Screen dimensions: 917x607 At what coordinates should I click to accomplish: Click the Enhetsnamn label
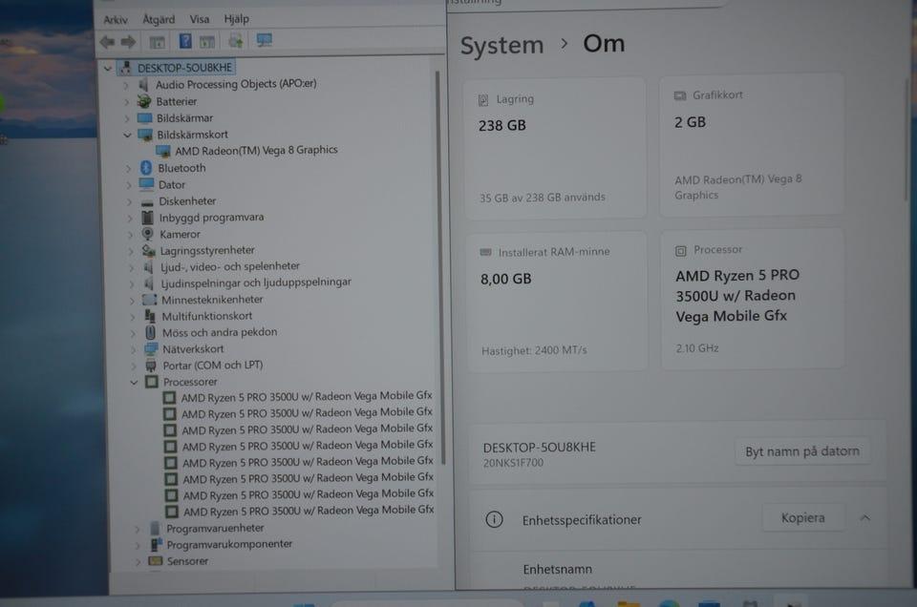(x=557, y=569)
